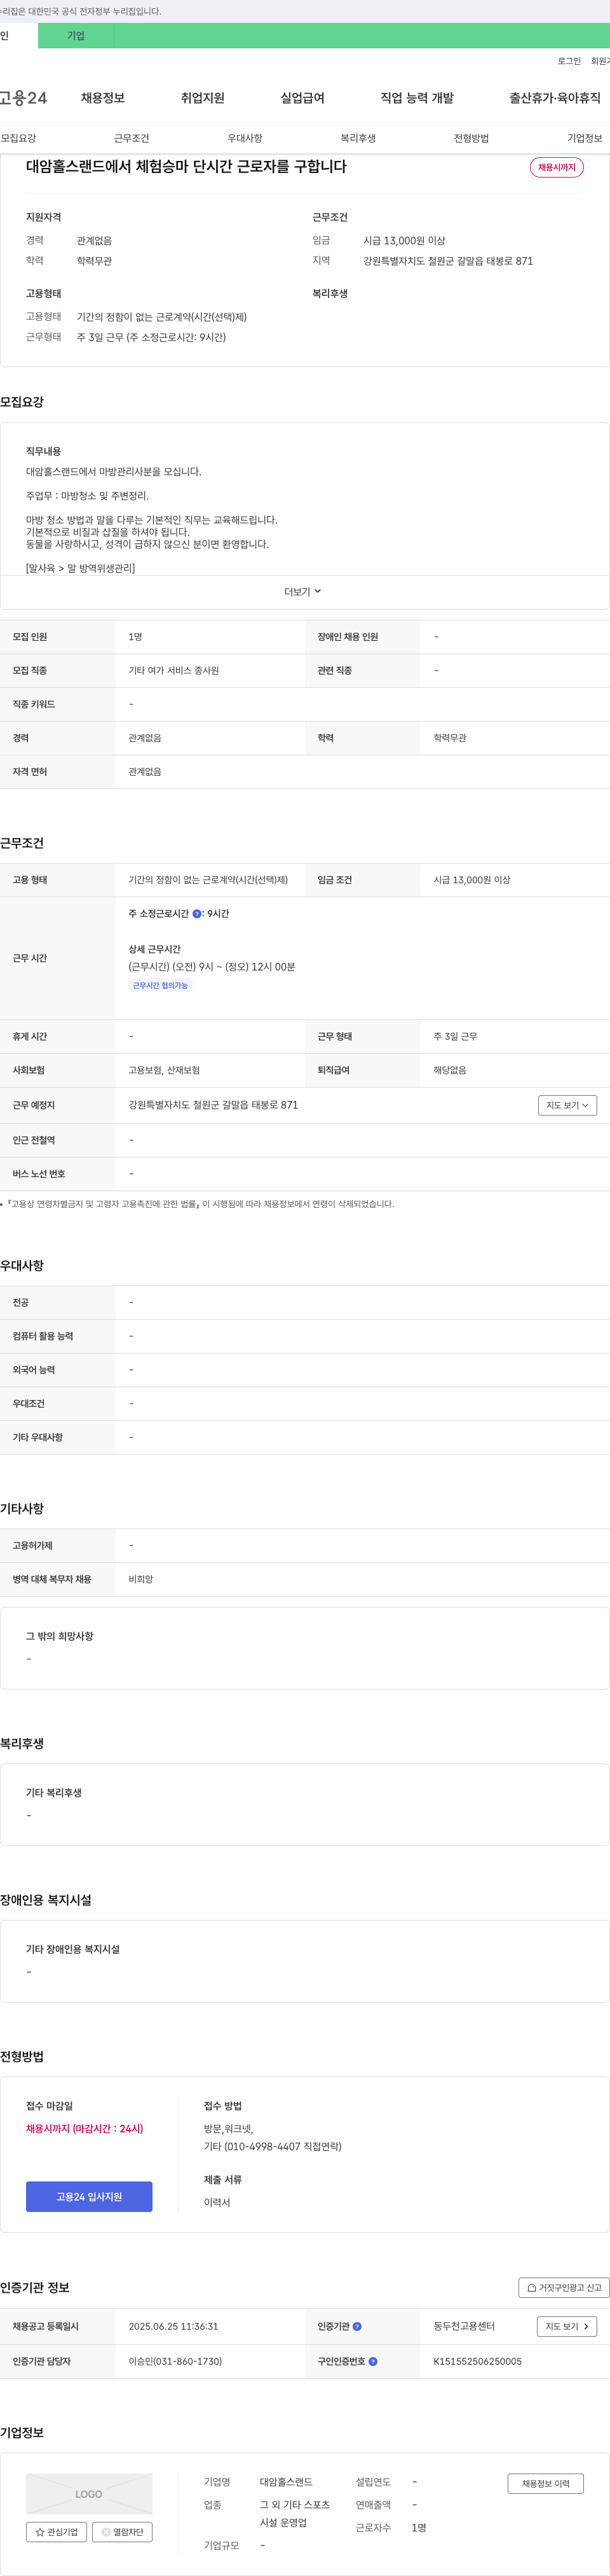Viewport: 610px width, 2576px height.
Task: Click registration date 2025.06.25 11:36:31
Action: [x=173, y=2326]
